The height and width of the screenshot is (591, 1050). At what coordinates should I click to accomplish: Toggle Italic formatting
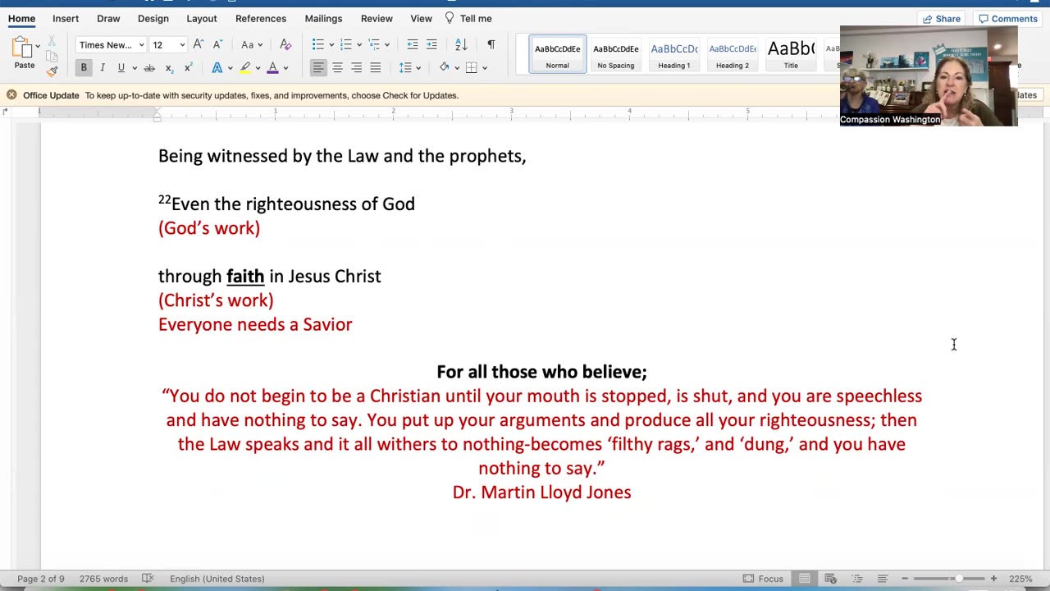pyautogui.click(x=103, y=67)
